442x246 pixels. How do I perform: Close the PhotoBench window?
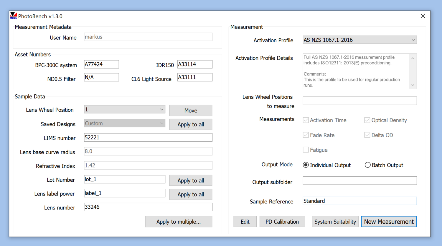423,16
